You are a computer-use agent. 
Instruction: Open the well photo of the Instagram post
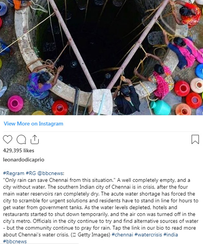pos(102,58)
